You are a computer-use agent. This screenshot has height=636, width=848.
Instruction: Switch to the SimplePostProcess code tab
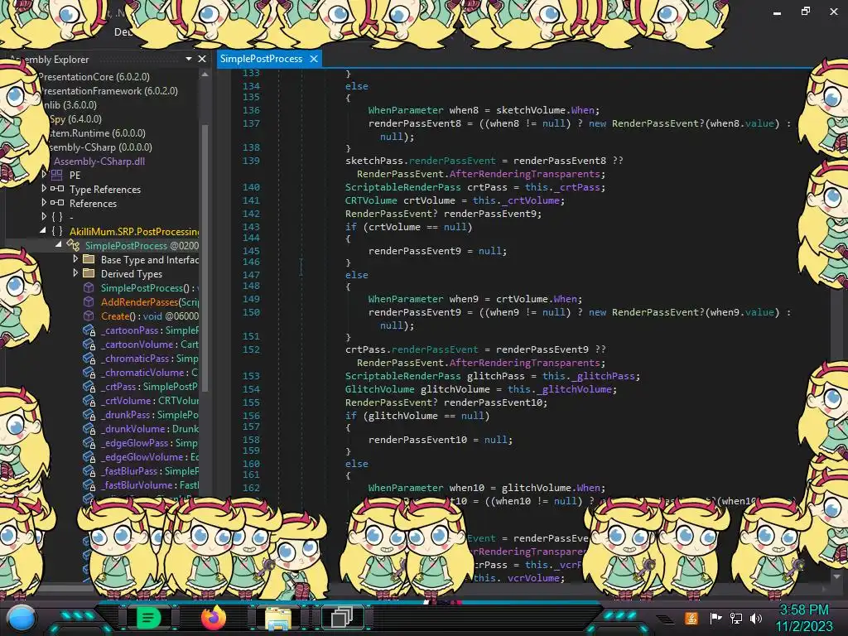point(261,59)
